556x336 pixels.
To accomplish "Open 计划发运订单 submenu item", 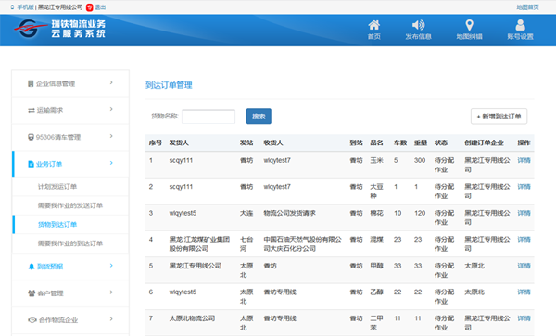I will (57, 187).
